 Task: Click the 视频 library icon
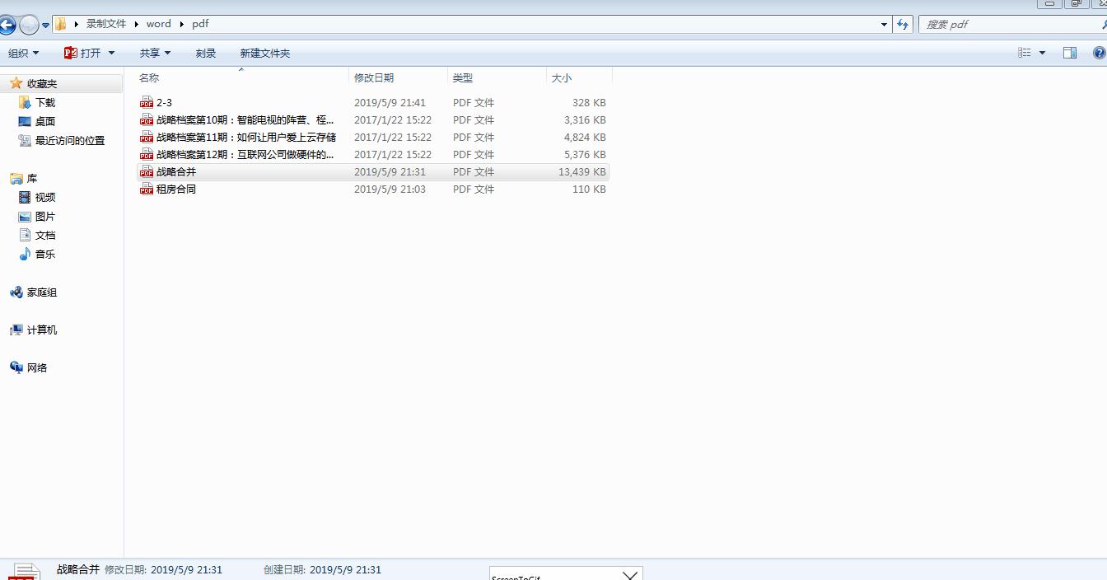coord(25,197)
